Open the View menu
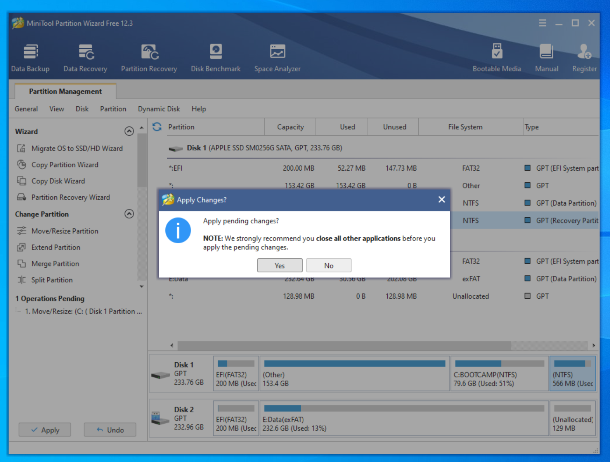This screenshot has width=610, height=462. (57, 109)
